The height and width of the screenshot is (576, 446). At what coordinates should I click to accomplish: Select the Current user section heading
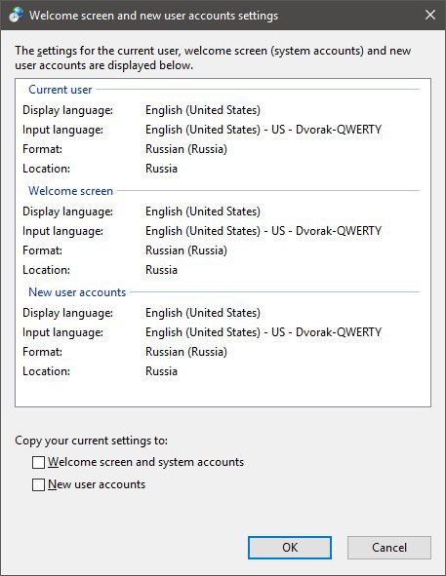click(x=61, y=90)
